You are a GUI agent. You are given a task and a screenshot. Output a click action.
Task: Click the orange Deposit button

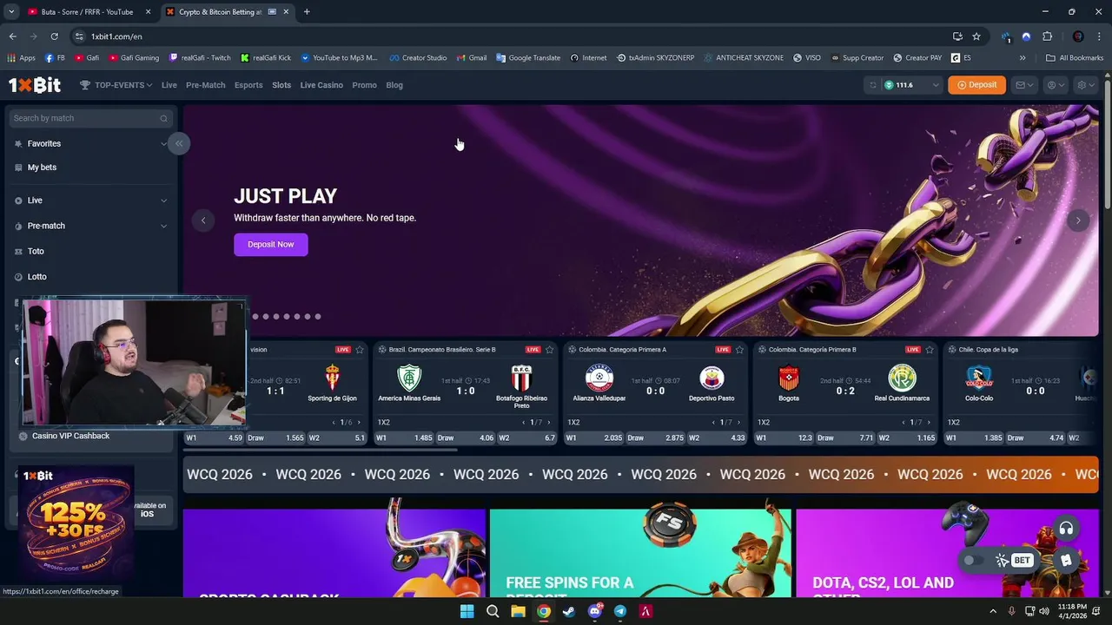click(x=976, y=85)
